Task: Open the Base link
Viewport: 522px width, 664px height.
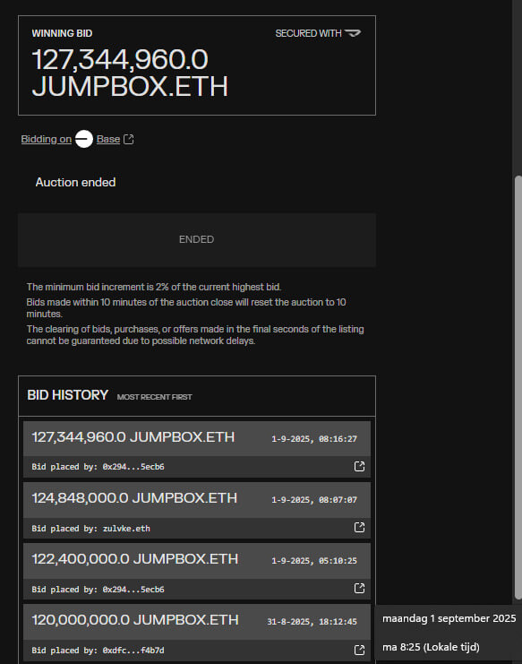Action: 107,139
